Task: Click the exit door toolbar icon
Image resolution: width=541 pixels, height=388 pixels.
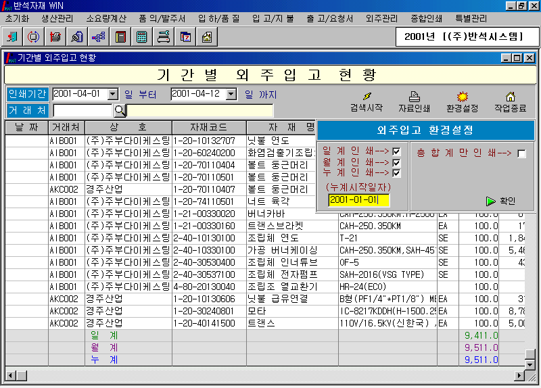Action: pyautogui.click(x=13, y=37)
